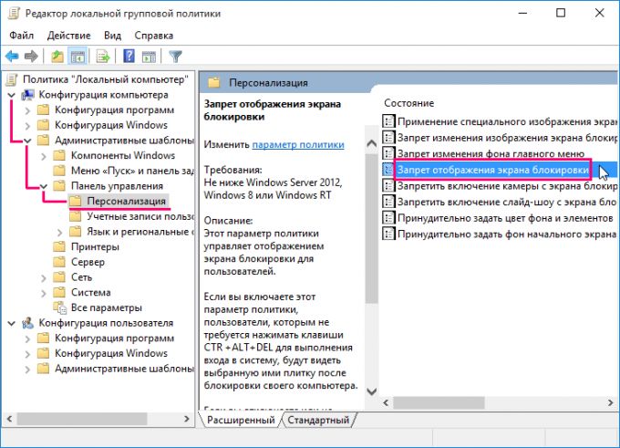Collapse the Панель управления tree node
620x448 pixels.
44,186
